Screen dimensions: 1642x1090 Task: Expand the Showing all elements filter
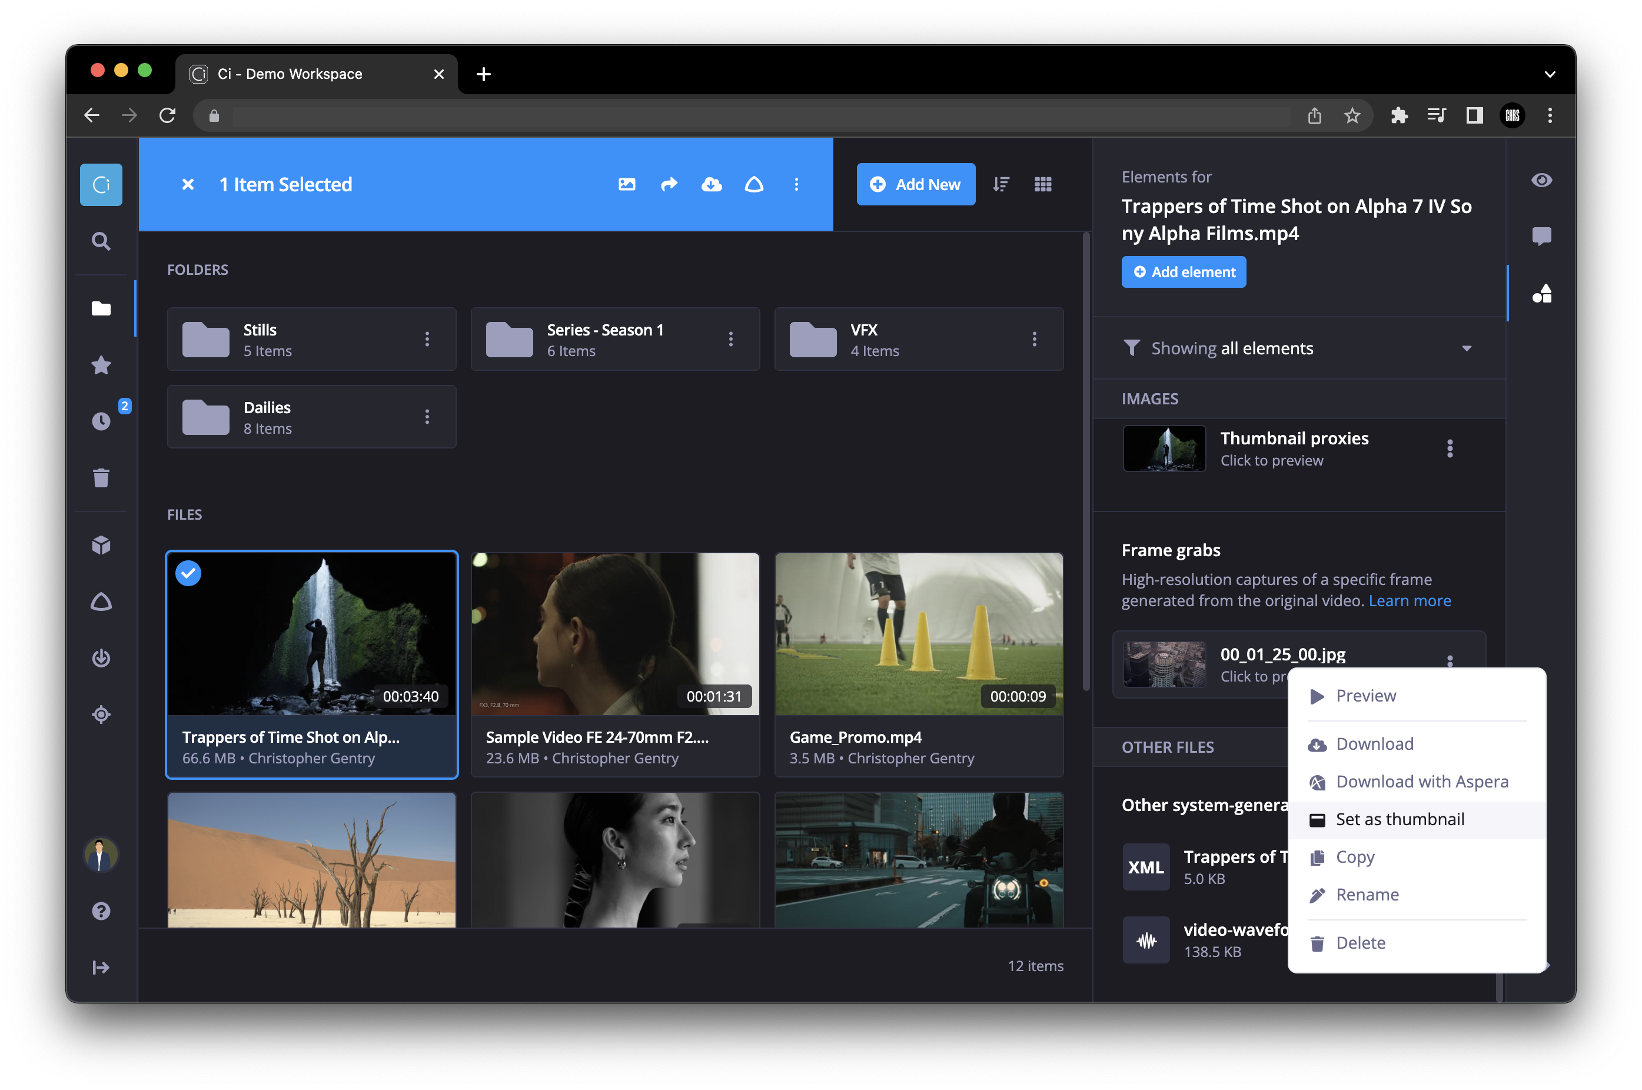point(1298,348)
